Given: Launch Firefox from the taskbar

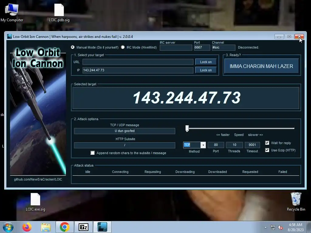Looking at the screenshot, I should (27, 227).
